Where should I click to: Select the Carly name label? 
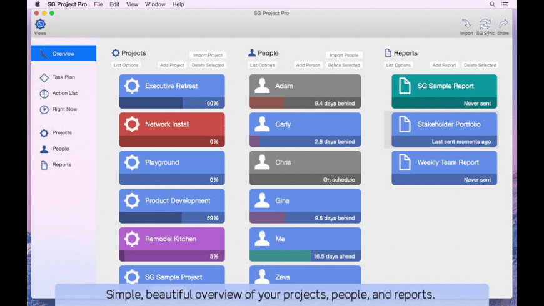(283, 124)
